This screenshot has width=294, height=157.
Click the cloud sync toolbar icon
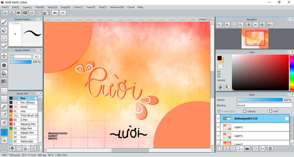click(x=5, y=13)
